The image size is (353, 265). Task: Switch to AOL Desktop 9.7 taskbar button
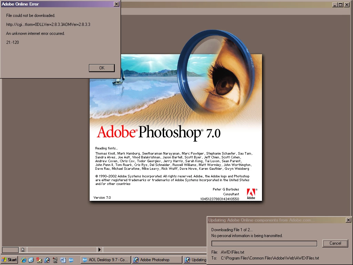pyautogui.click(x=105, y=260)
